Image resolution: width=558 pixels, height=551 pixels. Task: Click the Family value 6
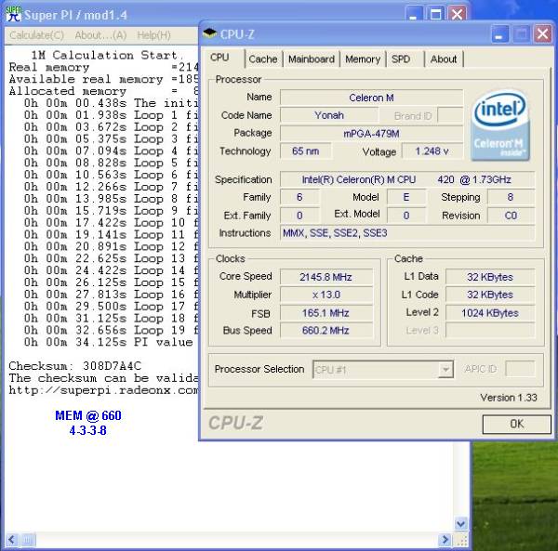pyautogui.click(x=299, y=197)
